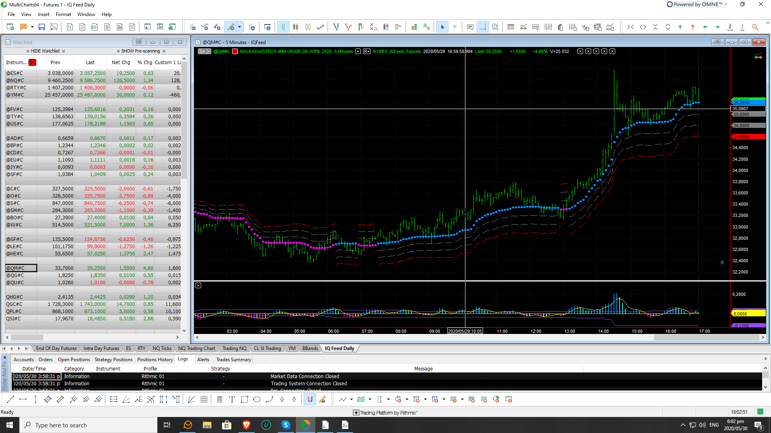The width and height of the screenshot is (771, 433).
Task: Click the blue 35,2010 price label
Action: click(748, 103)
